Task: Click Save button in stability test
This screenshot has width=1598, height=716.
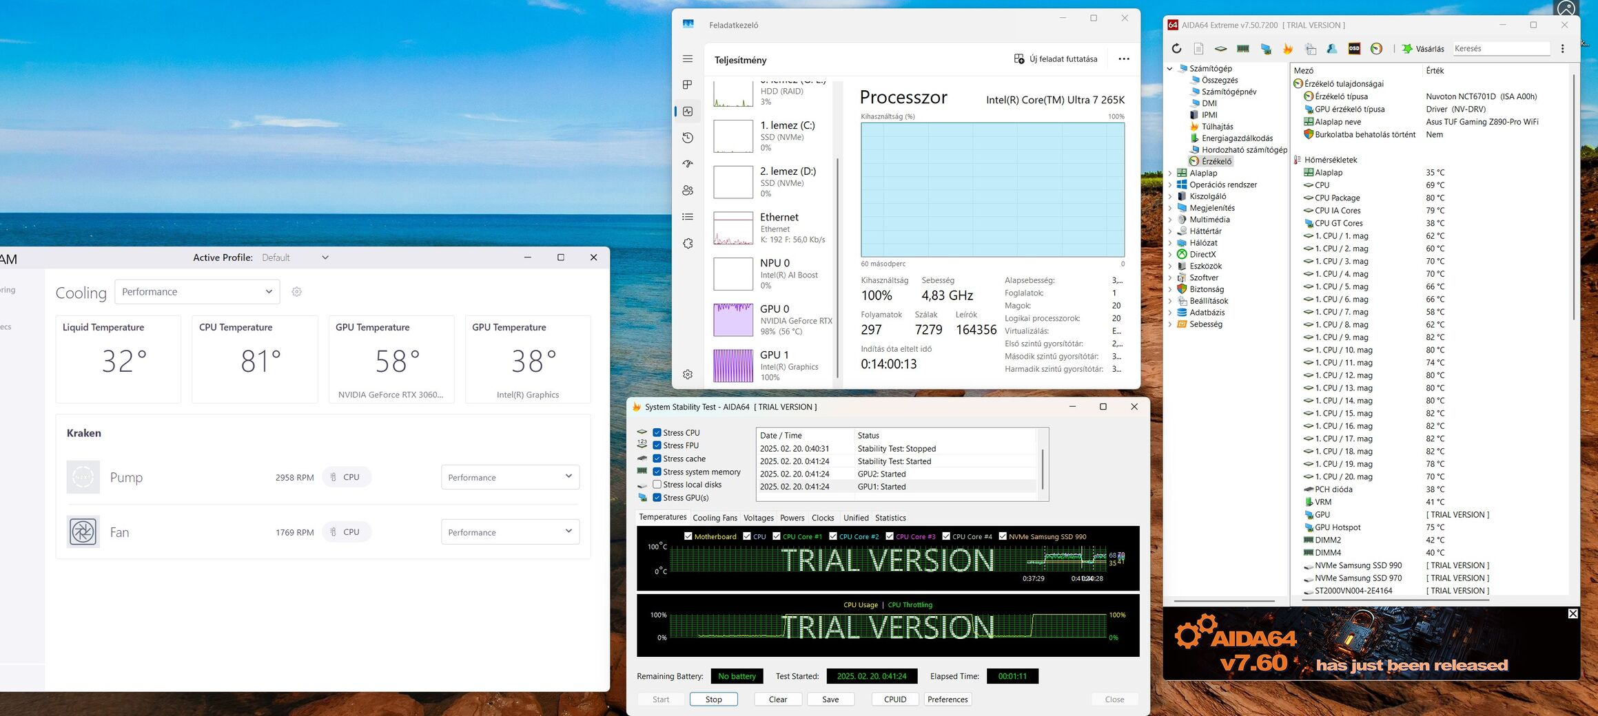Action: 830,699
